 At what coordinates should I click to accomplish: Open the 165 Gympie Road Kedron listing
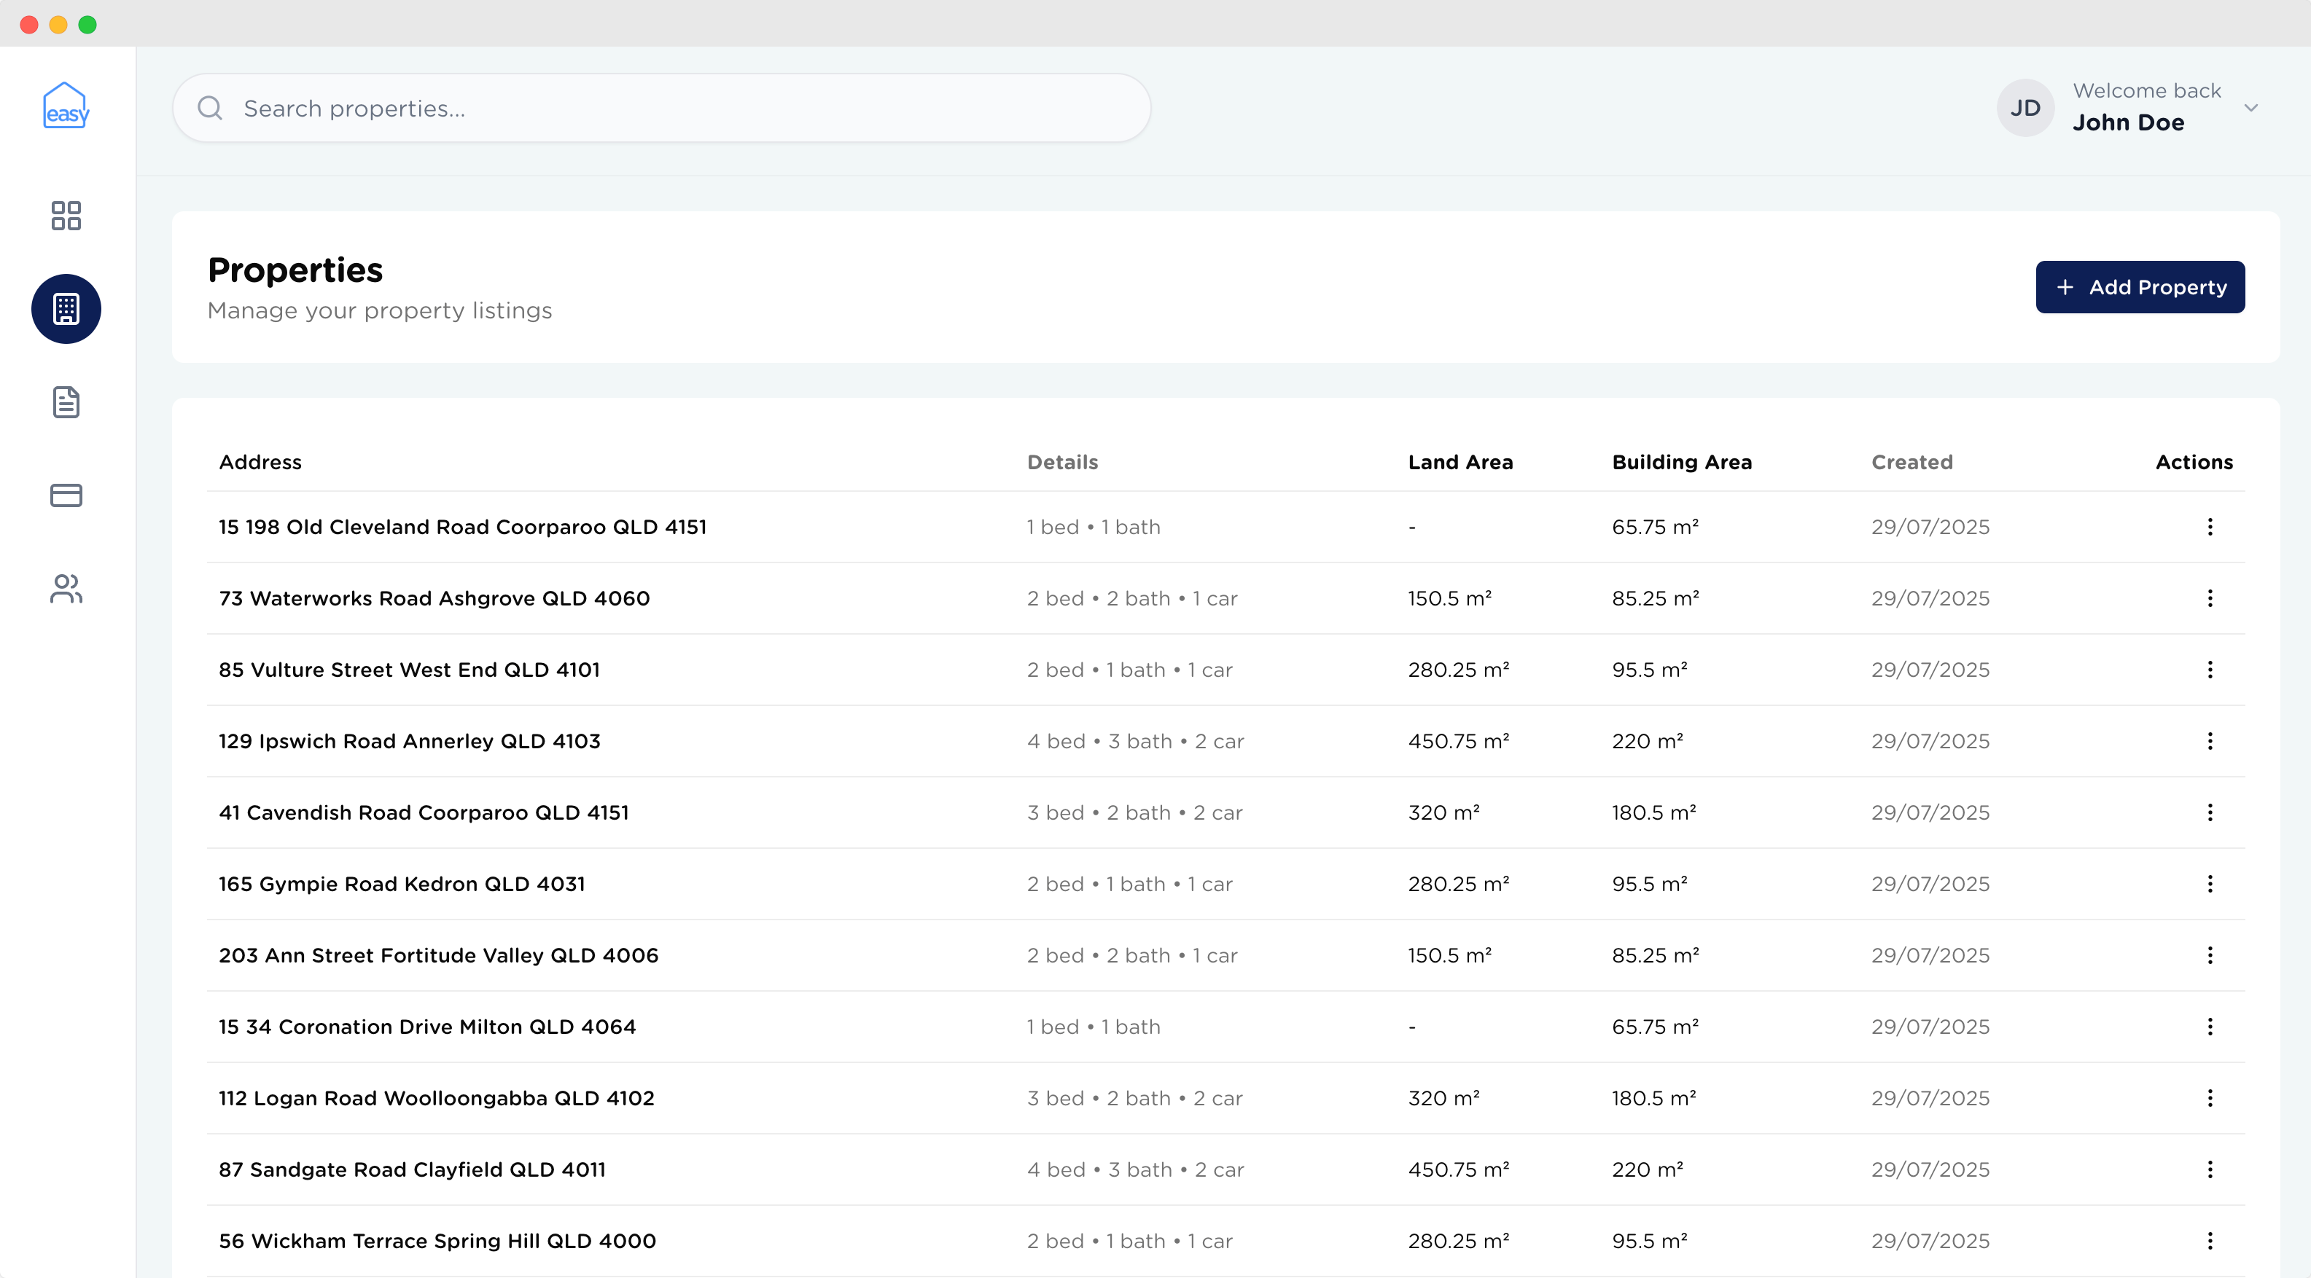[x=401, y=883]
